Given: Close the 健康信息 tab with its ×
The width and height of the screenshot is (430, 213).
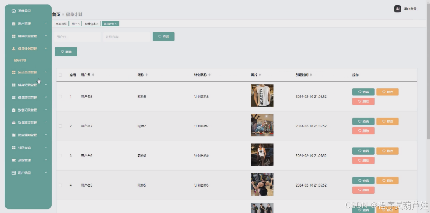Looking at the screenshot, I should [x=97, y=24].
